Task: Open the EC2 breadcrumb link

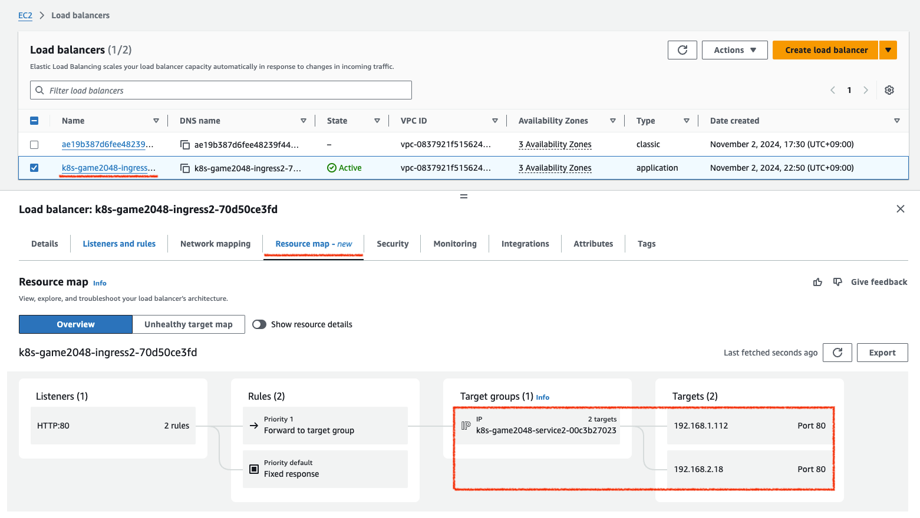Action: pyautogui.click(x=25, y=15)
